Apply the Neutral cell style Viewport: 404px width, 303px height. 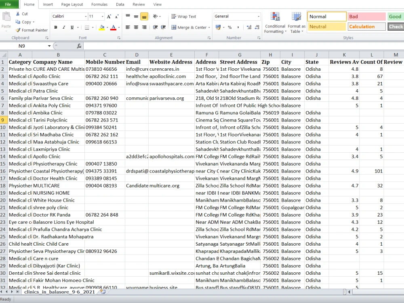coord(327,27)
